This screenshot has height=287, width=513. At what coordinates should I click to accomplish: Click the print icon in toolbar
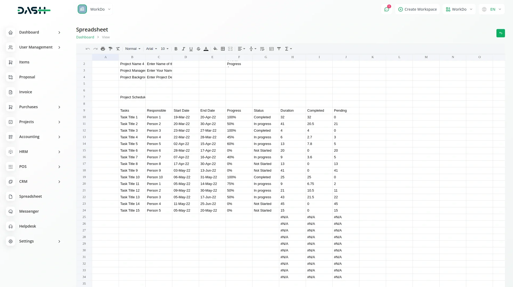pyautogui.click(x=103, y=49)
